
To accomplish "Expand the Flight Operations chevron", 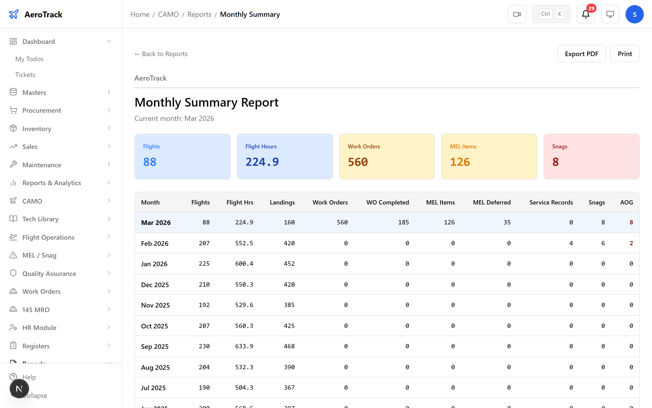I will click(x=109, y=237).
